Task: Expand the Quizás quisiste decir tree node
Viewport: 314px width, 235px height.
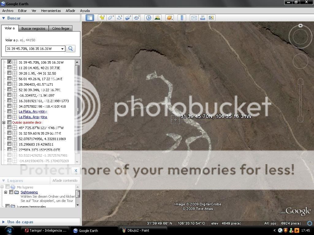Action: [x=4, y=122]
